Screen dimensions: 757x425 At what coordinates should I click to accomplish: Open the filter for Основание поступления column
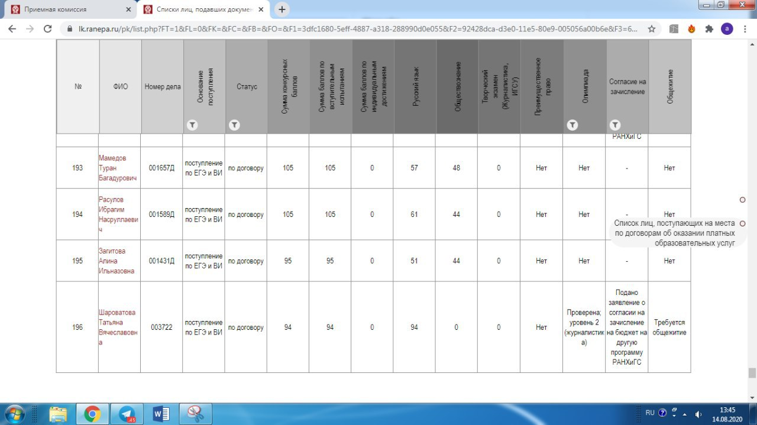[192, 125]
